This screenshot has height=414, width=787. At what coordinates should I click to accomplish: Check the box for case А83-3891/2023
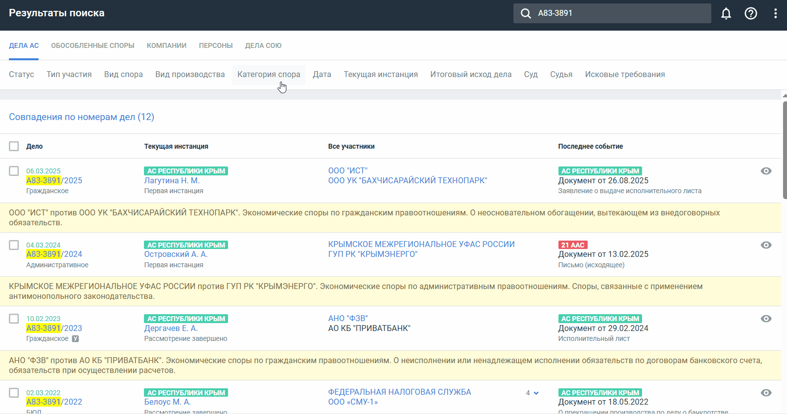point(14,319)
